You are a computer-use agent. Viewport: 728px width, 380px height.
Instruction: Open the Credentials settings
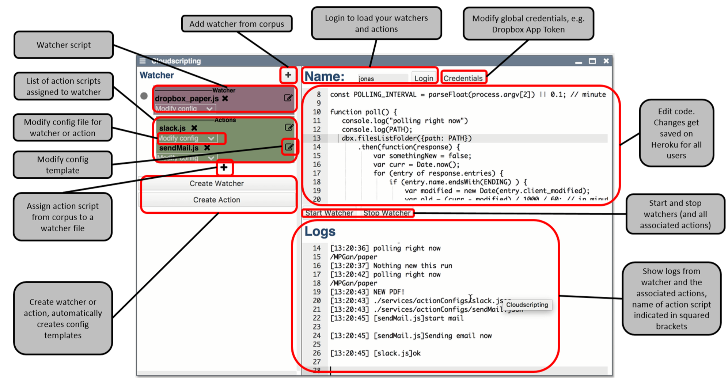tap(463, 78)
